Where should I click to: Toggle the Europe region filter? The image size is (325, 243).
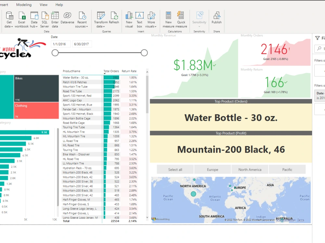pyautogui.click(x=212, y=169)
